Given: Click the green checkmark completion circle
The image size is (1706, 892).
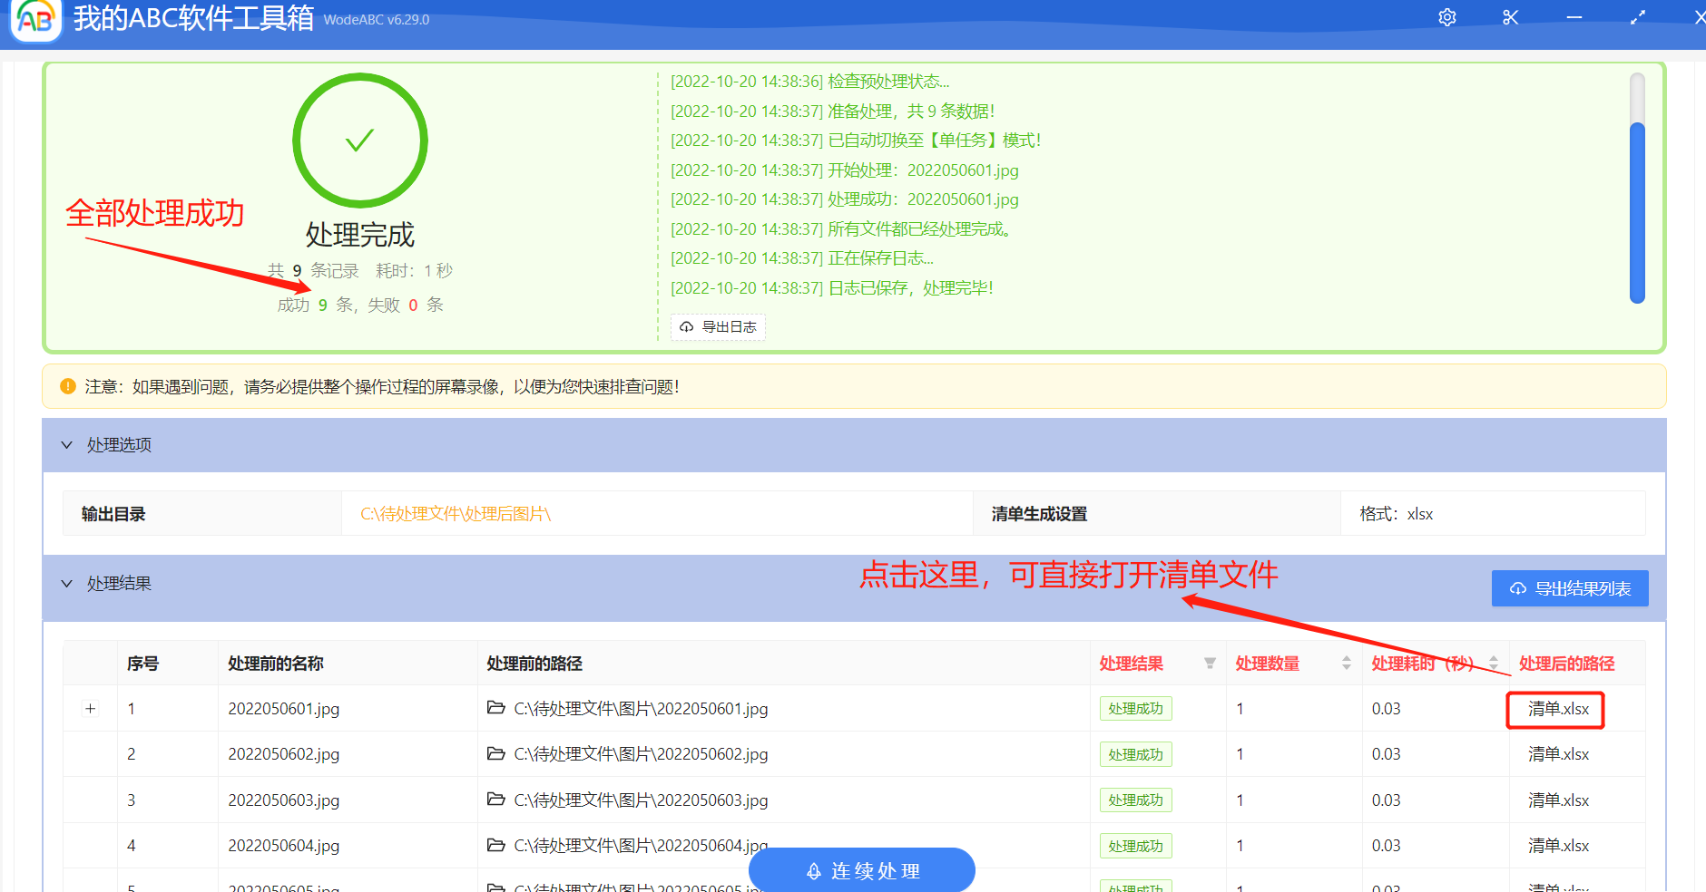Looking at the screenshot, I should click(359, 140).
